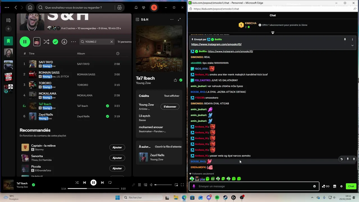The width and height of the screenshot is (359, 202).
Task: Toggle the saved check for Zayd Na9s row
Action: pos(107,116)
